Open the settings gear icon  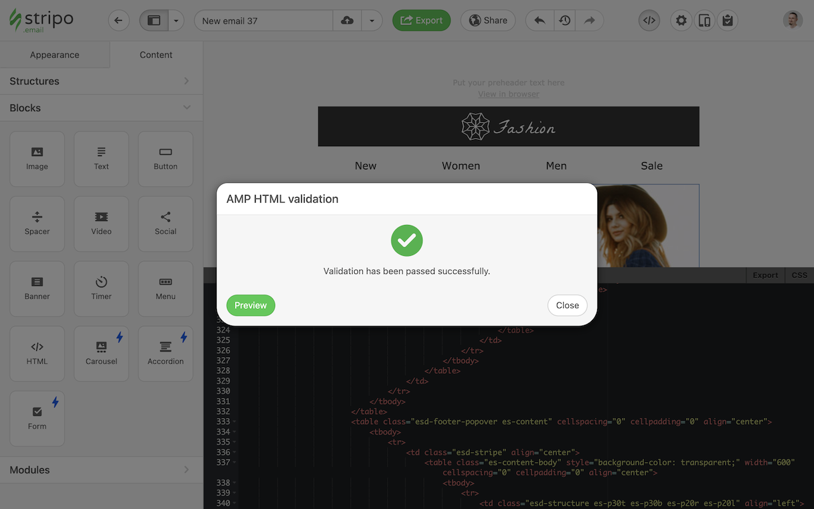point(681,21)
